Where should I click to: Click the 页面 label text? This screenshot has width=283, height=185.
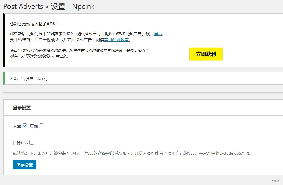(34, 126)
